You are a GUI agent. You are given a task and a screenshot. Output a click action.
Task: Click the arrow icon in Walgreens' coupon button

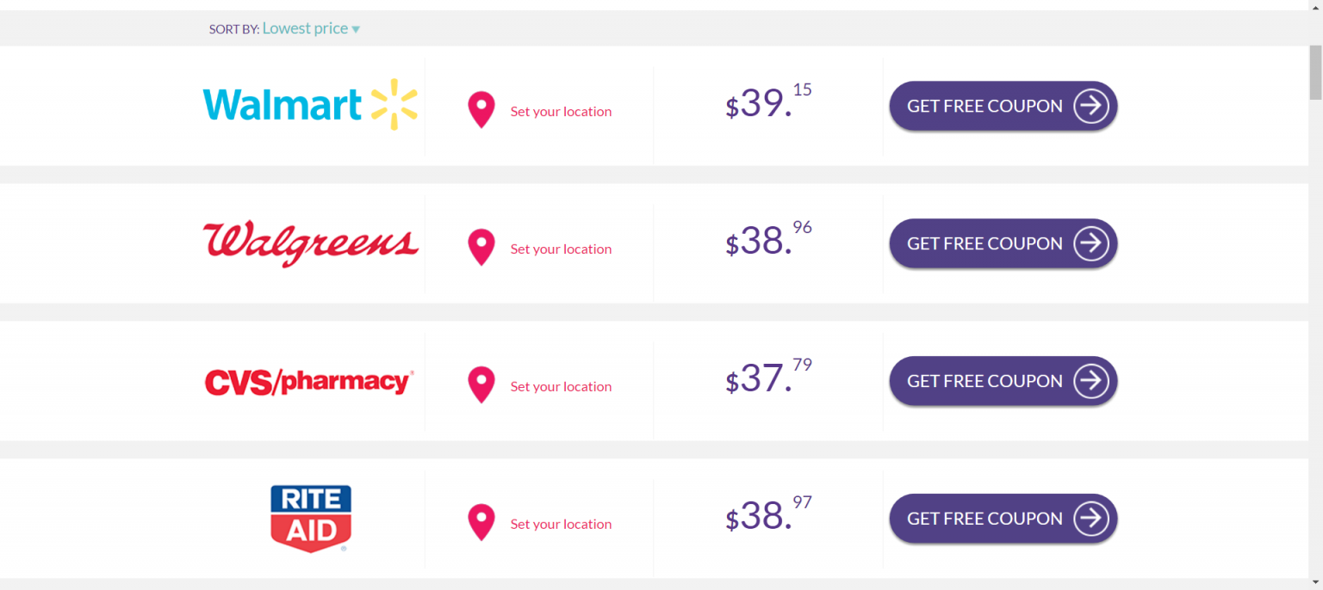tap(1090, 243)
